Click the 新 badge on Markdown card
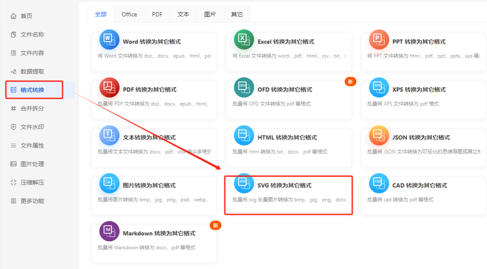The height and width of the screenshot is (269, 487). click(x=215, y=225)
